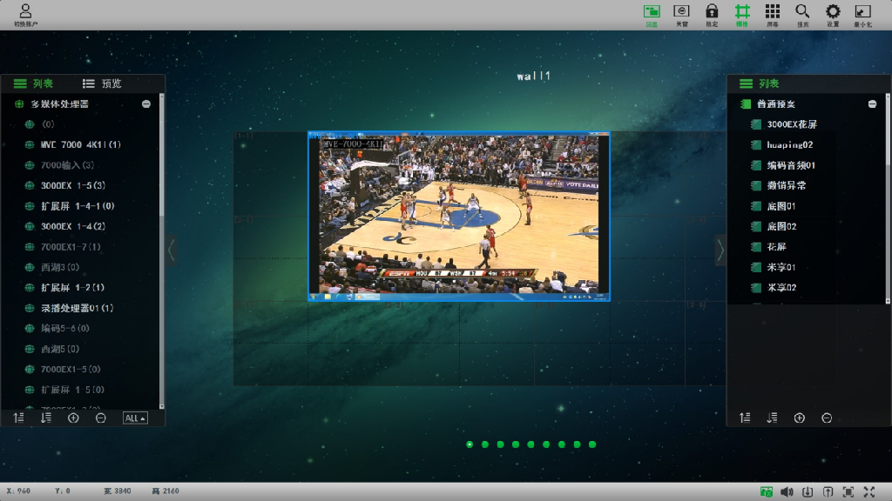Toggle the 锁定 padlock icon

pyautogui.click(x=712, y=16)
